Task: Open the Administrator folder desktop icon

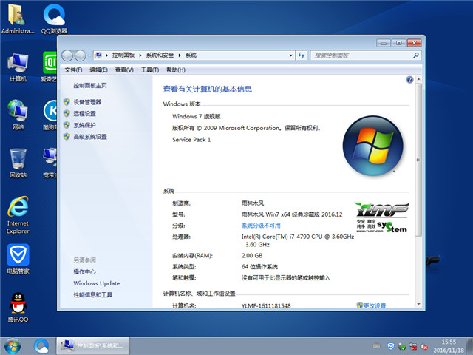Action: [x=18, y=18]
